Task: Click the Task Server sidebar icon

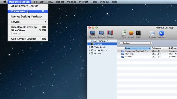Action: 92,47
